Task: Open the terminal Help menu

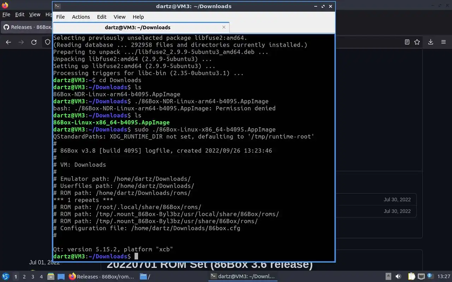Action: [138, 17]
